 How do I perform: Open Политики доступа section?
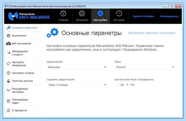(x=22, y=81)
